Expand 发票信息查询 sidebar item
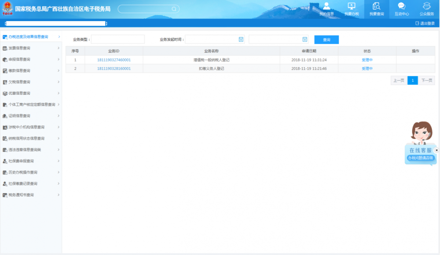This screenshot has width=440, height=255. pyautogui.click(x=31, y=48)
